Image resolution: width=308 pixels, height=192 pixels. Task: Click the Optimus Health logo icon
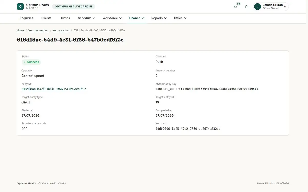[x=20, y=7]
